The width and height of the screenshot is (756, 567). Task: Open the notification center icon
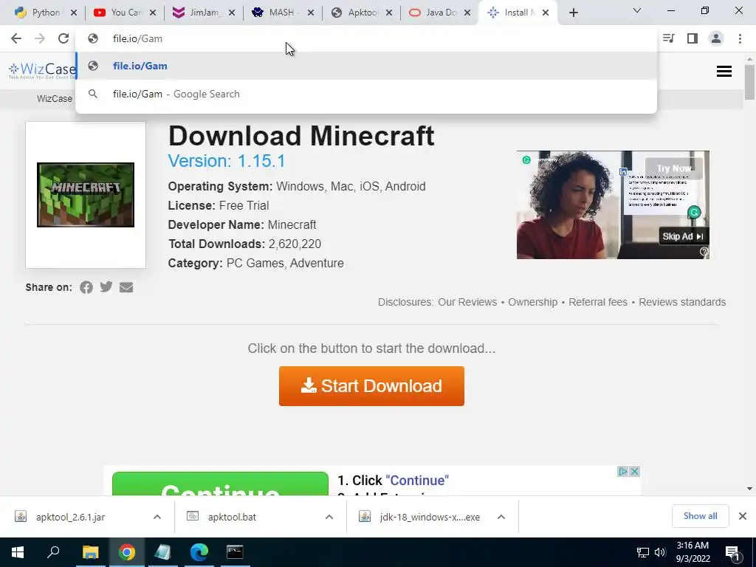coord(732,552)
